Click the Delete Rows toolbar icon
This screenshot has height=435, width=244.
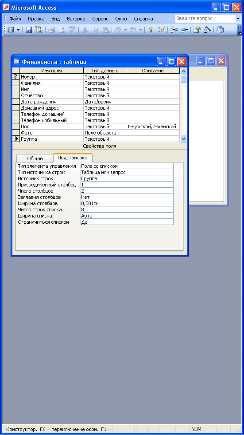tap(184, 30)
